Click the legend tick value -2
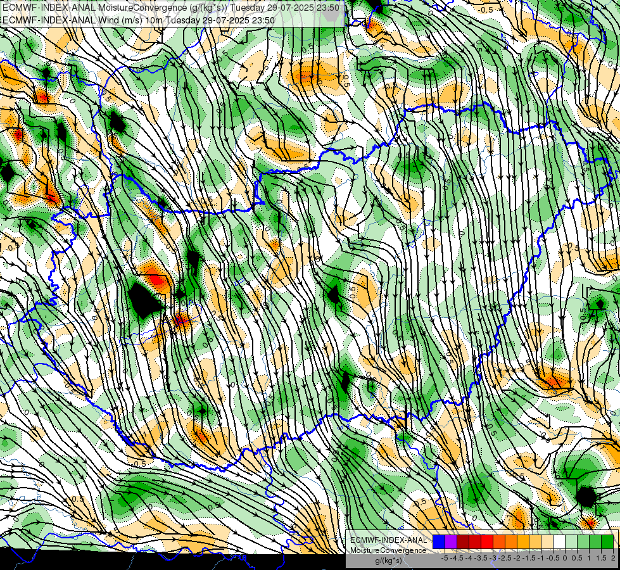Screen dimensions: 620x570 click(517, 558)
